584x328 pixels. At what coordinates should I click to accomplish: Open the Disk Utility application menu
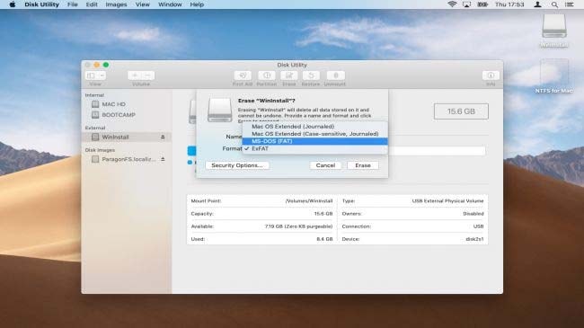click(x=41, y=4)
